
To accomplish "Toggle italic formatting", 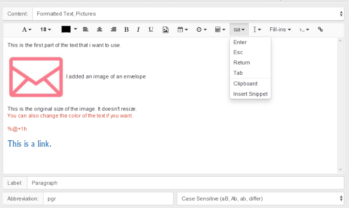I will click(138, 29).
